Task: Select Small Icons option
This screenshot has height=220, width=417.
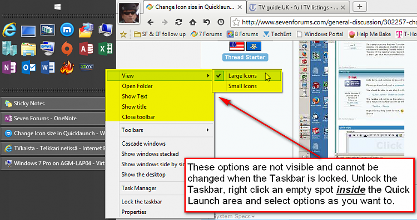Action: pyautogui.click(x=247, y=86)
